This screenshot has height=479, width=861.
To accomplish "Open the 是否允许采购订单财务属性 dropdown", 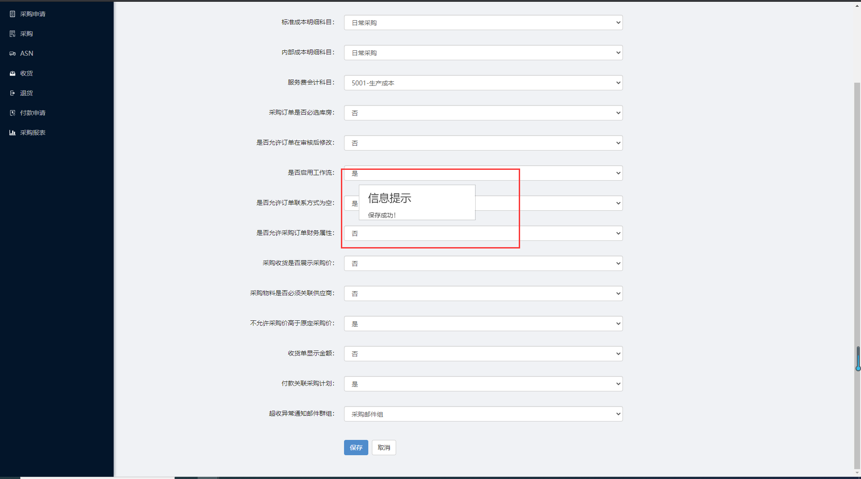I will tap(483, 233).
